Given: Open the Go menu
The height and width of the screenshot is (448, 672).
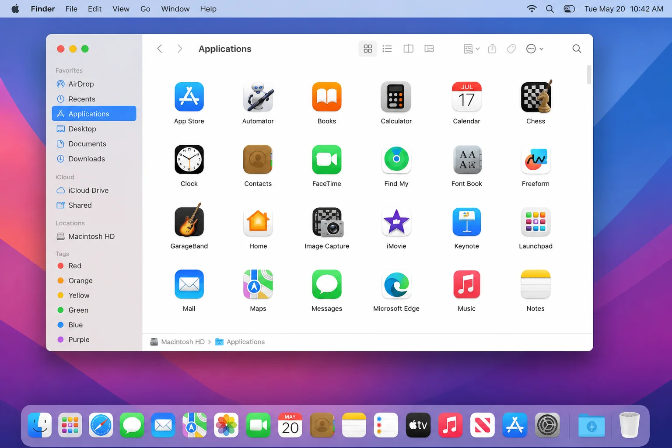Looking at the screenshot, I should pos(145,9).
